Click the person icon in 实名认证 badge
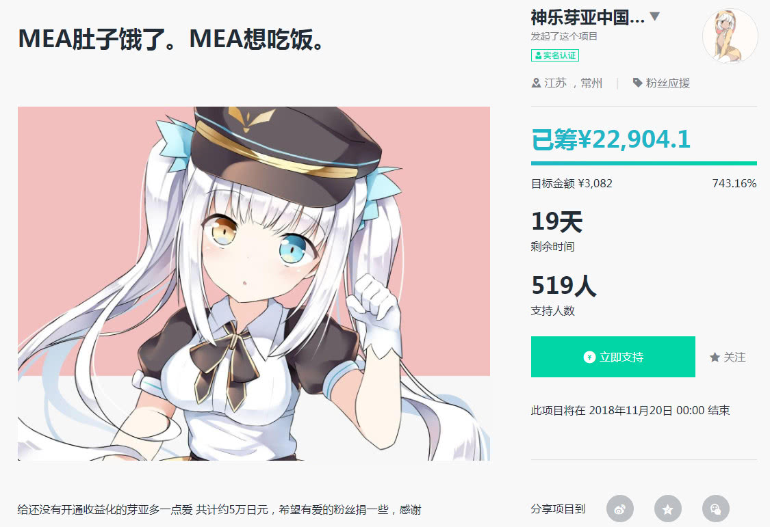This screenshot has height=527, width=770. click(x=538, y=55)
